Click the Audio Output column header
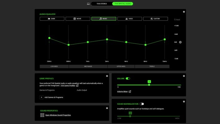 tap(82, 90)
